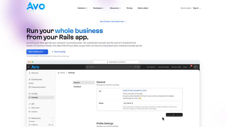Screen dimensions: 226x127
Task: Click the Welcome home icon in sidebar
Action: [30, 73]
